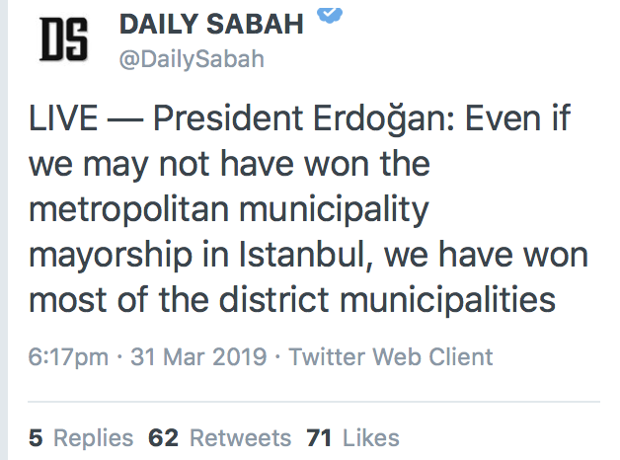Viewport: 620px width, 460px height.
Task: Click the horizontal divider above stats
Action: click(314, 402)
